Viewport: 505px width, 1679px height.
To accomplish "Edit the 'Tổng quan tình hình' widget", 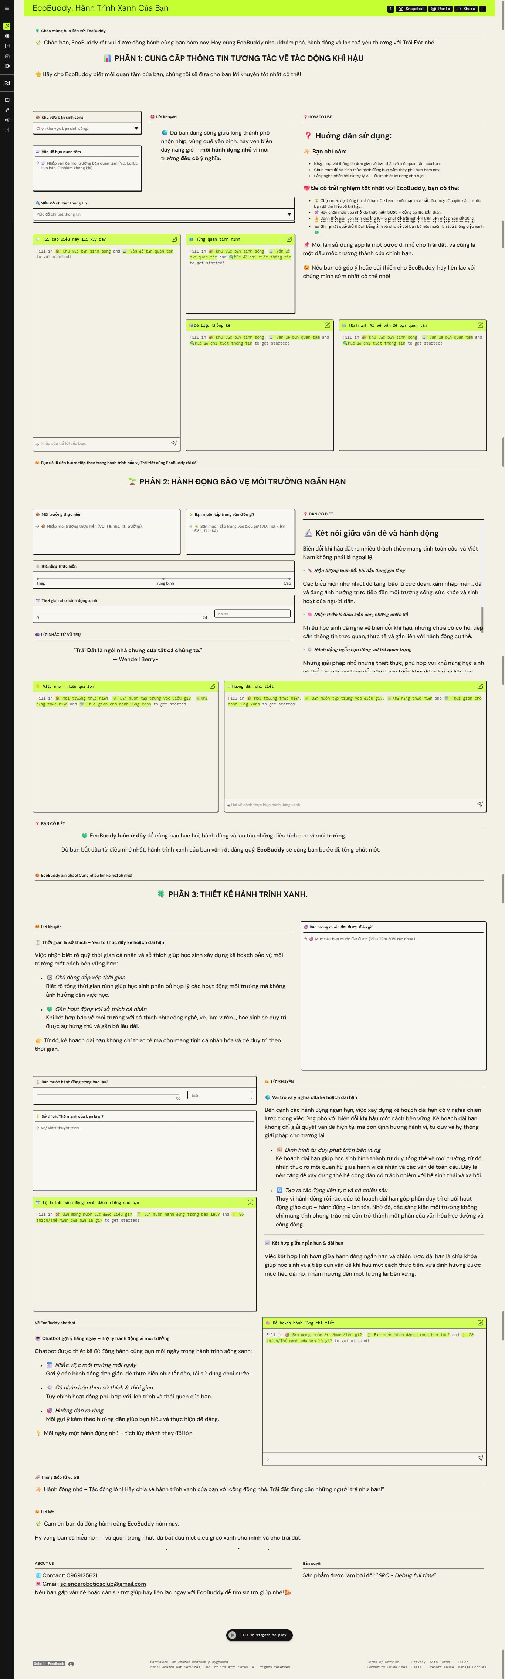I will click(289, 239).
